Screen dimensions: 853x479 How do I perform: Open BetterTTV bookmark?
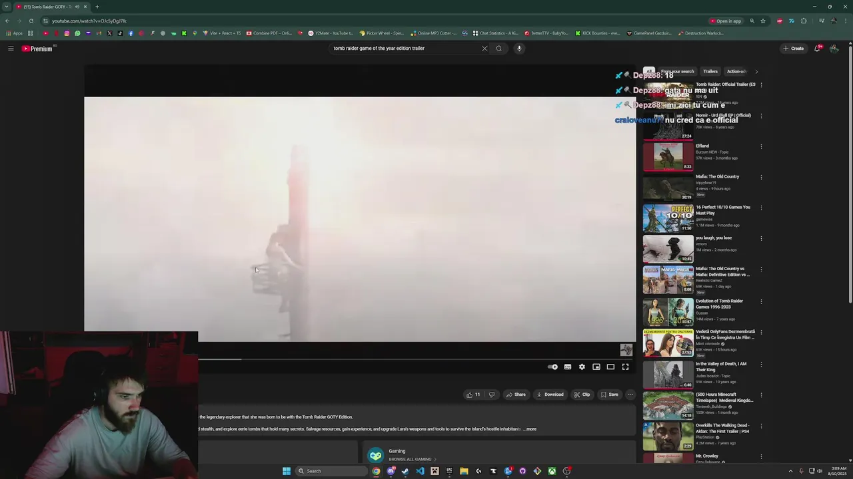click(x=546, y=33)
